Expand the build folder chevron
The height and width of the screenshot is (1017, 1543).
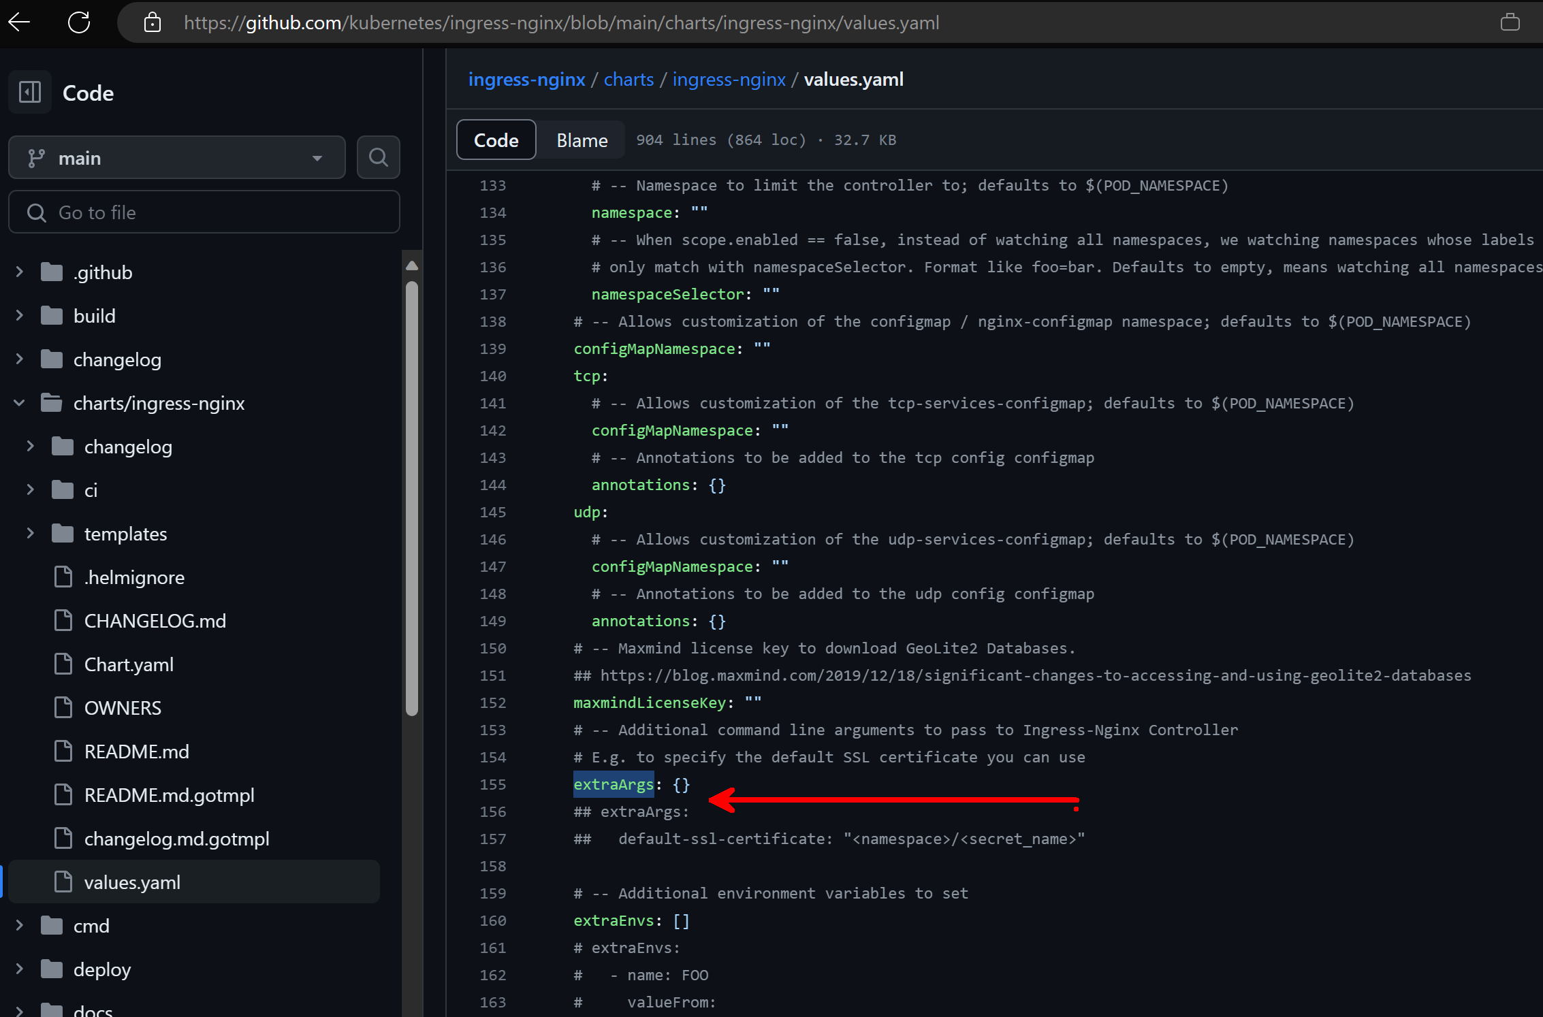click(x=19, y=315)
